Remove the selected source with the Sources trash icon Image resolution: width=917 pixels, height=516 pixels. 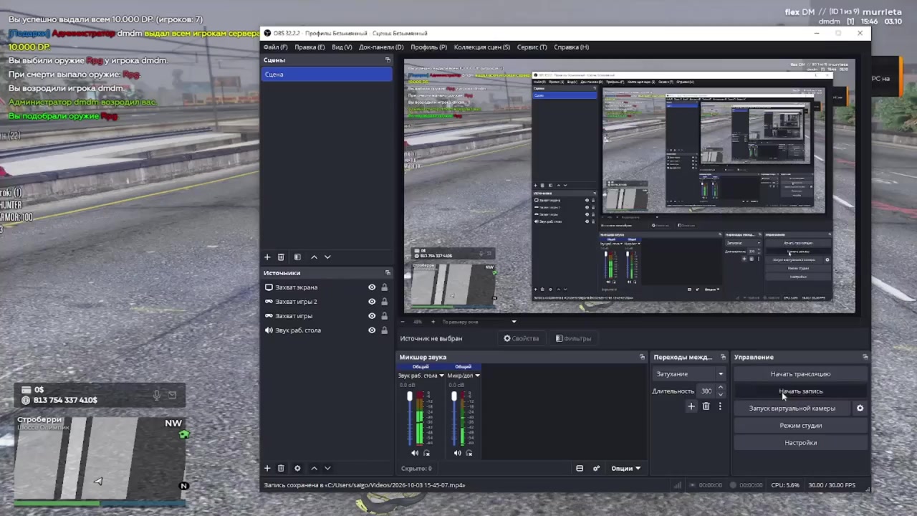[281, 468]
